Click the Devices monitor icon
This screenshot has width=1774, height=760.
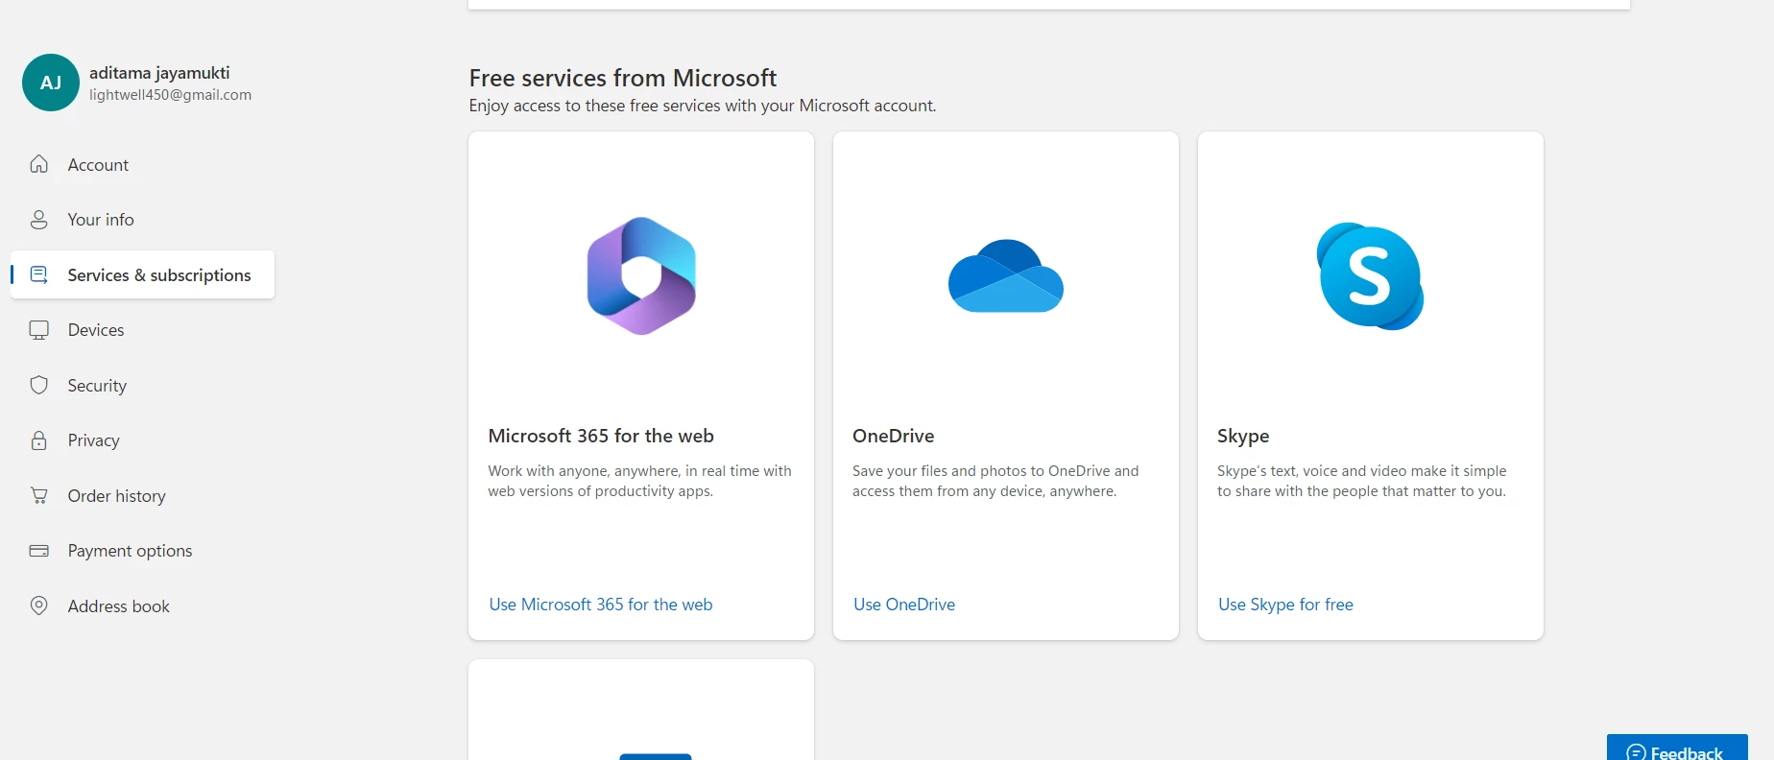tap(39, 330)
